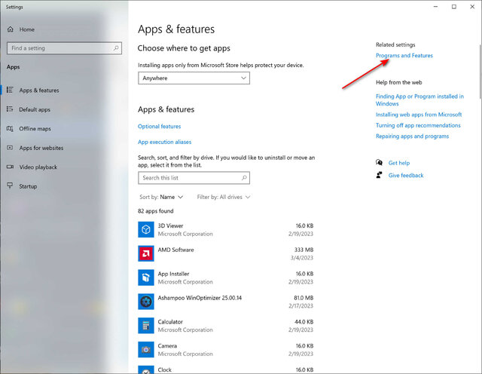Image resolution: width=482 pixels, height=374 pixels.
Task: Select the Ashampoo WinOptimizer icon
Action: pyautogui.click(x=146, y=302)
